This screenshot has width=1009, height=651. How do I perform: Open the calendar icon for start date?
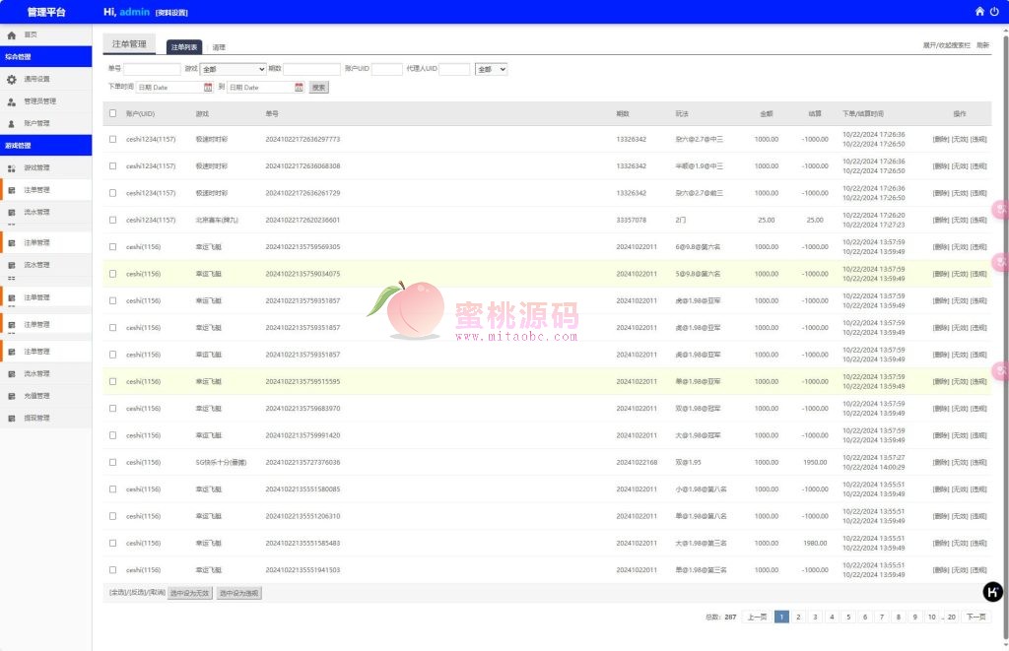(208, 88)
